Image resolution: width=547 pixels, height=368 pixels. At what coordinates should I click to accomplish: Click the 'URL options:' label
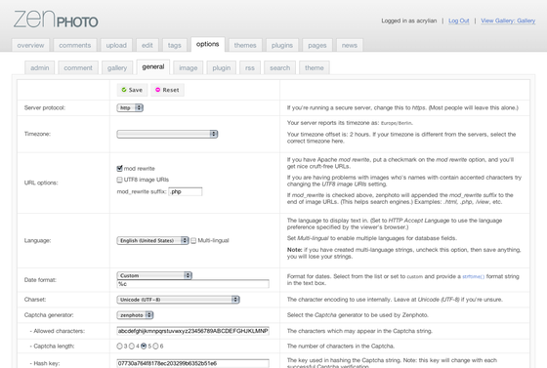pyautogui.click(x=41, y=183)
